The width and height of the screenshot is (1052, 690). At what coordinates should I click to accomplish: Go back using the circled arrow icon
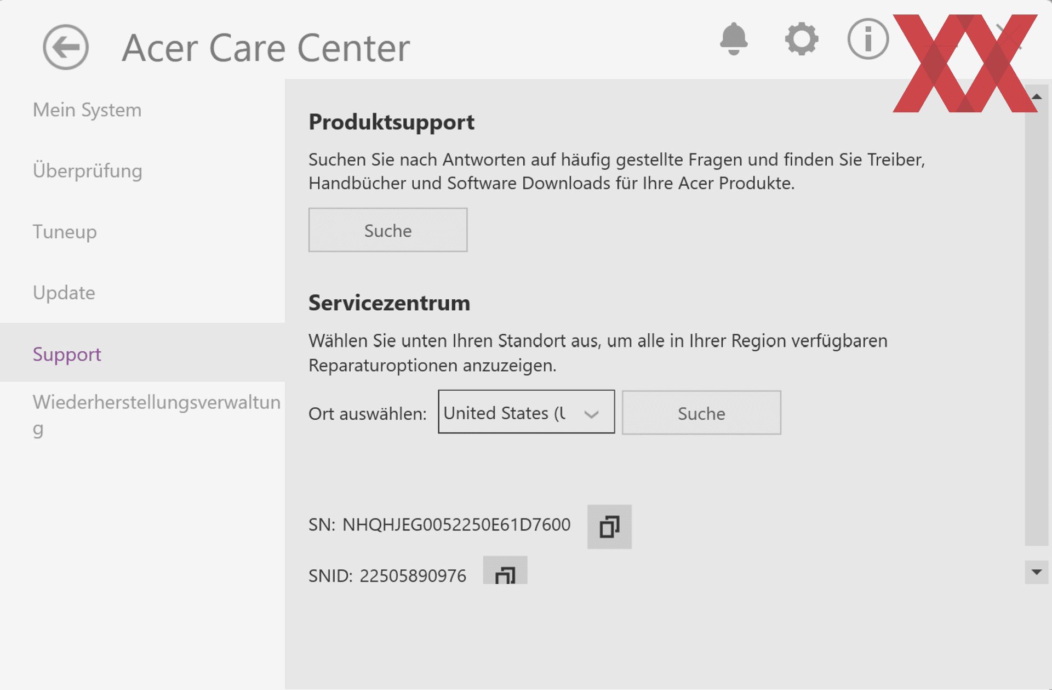click(x=66, y=47)
